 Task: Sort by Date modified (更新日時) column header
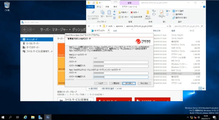point(157,31)
